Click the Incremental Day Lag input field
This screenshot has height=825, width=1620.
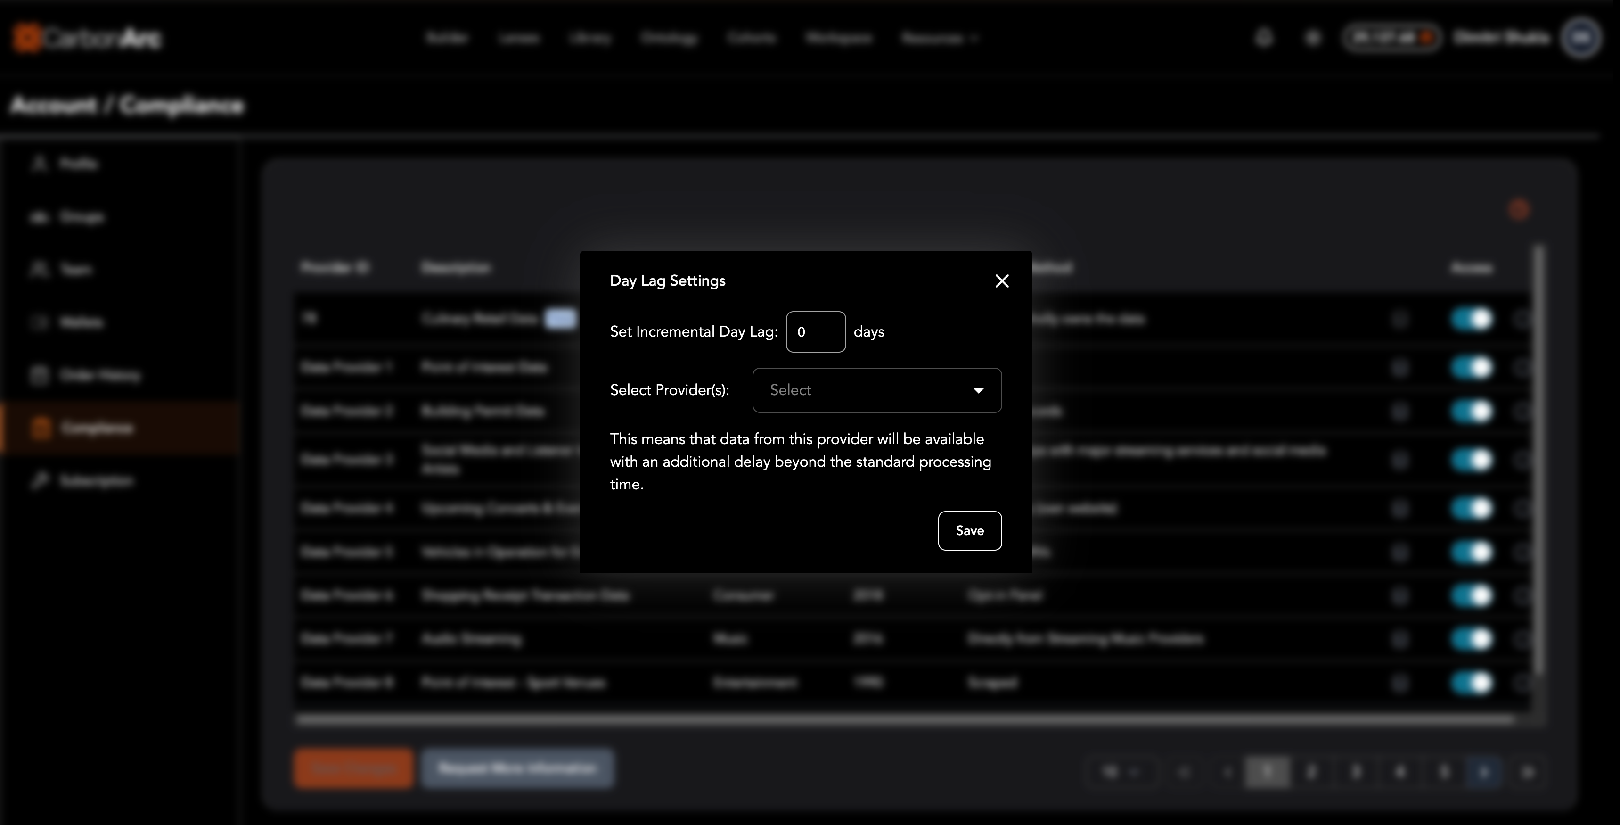point(815,331)
